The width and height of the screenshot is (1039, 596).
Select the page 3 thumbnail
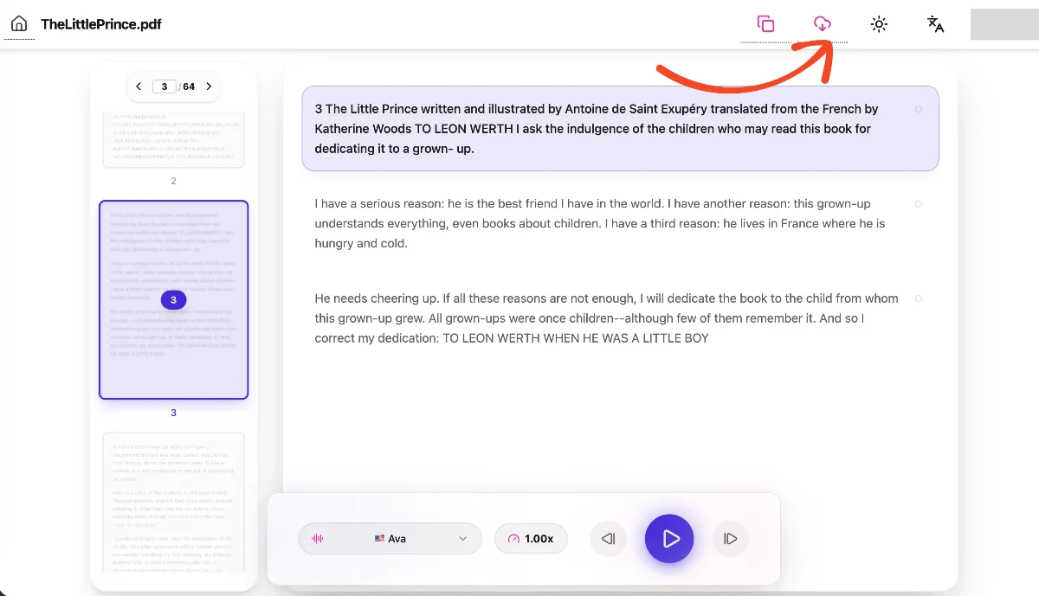click(x=173, y=299)
